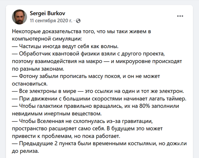Click the word 'остановиться.'
The width and height of the screenshot is (199, 158).
pos(30,84)
